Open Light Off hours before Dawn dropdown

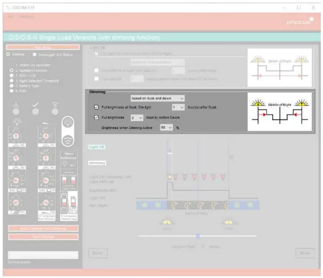pos(137,79)
